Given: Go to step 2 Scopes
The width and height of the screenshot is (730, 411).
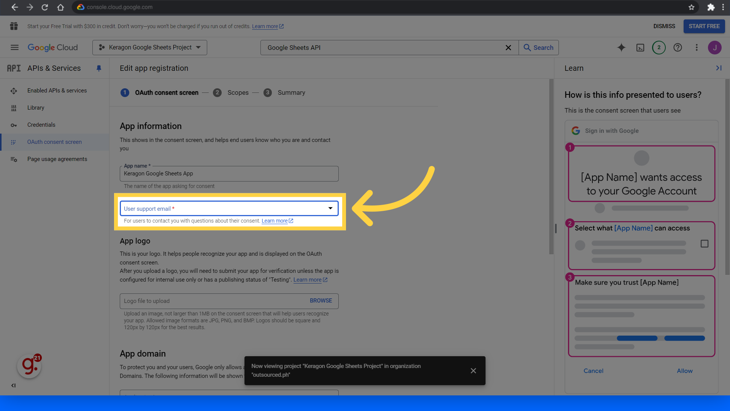Looking at the screenshot, I should click(x=231, y=92).
